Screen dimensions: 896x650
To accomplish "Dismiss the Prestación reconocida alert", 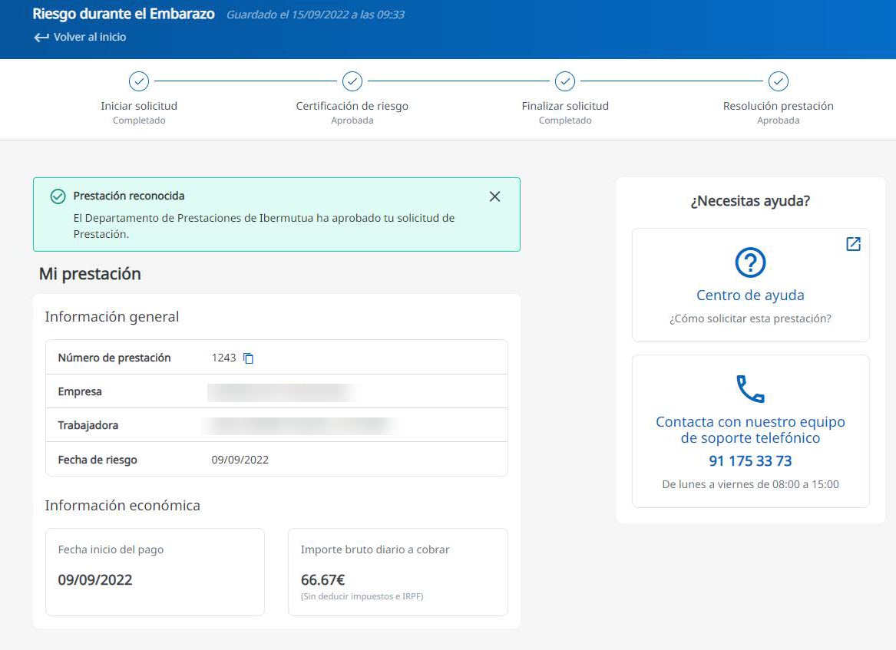I will click(494, 196).
